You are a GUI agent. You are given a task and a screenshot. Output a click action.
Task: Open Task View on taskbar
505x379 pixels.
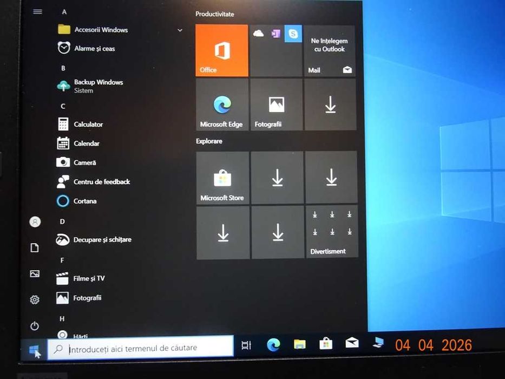[246, 345]
